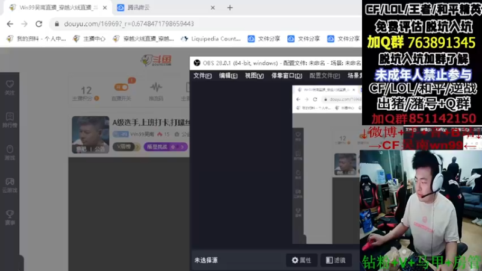Click Chrome's forward arrow
Image resolution: width=482 pixels, height=271 pixels.
click(24, 23)
